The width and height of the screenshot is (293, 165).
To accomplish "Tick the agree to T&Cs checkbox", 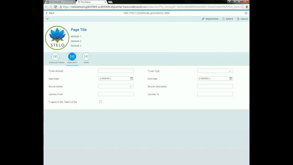I will [x=101, y=102].
